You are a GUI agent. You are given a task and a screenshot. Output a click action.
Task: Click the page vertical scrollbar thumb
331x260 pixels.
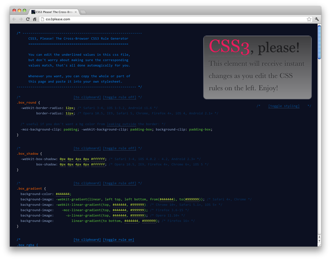(320, 42)
